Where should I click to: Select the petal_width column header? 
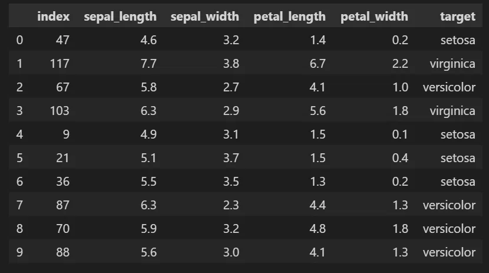[374, 17]
